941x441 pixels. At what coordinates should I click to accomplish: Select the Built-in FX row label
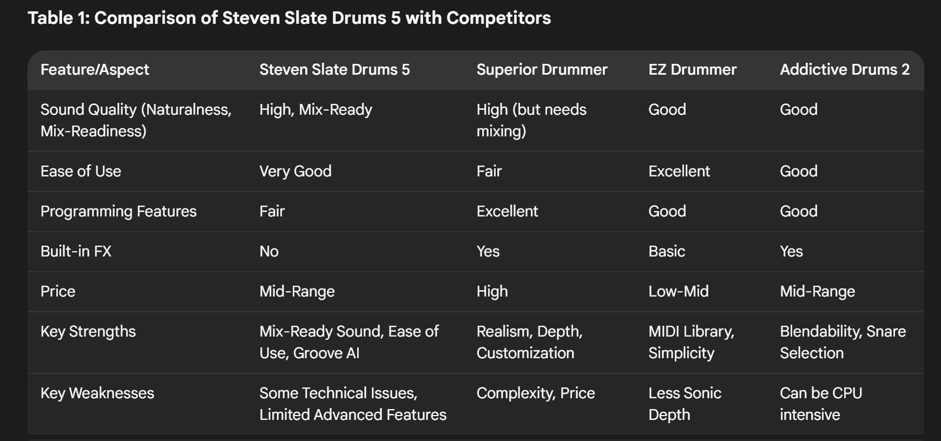click(x=76, y=252)
